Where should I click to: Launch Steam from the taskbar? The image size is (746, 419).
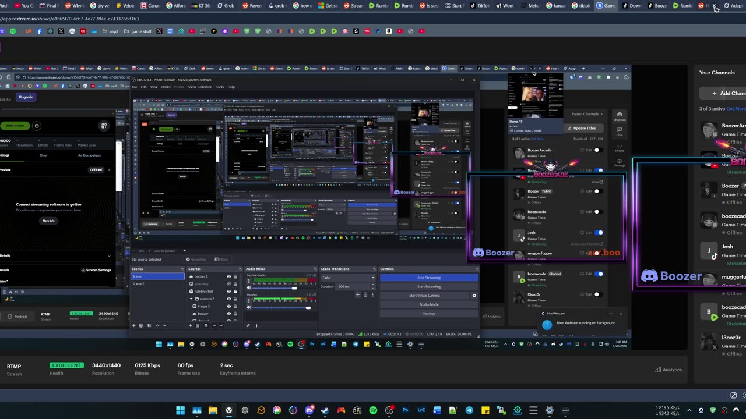click(325, 410)
